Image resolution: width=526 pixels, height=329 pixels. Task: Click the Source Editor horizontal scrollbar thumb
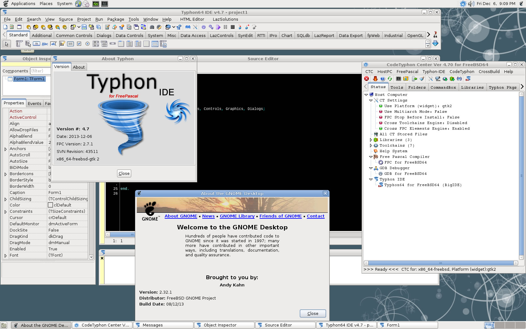pos(122,234)
